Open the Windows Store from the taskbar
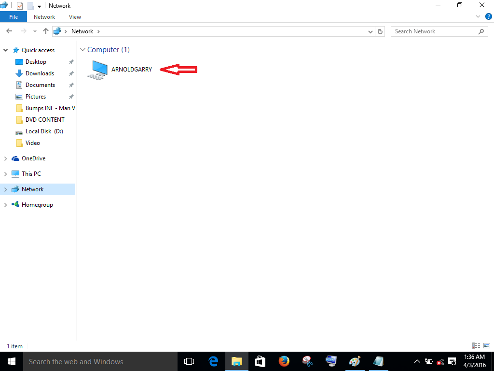This screenshot has width=494, height=371. pos(260,361)
